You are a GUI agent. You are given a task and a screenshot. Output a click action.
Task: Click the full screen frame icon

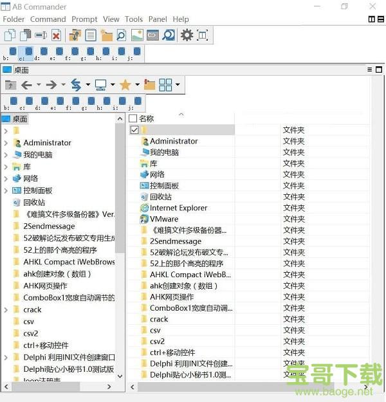pos(203,35)
